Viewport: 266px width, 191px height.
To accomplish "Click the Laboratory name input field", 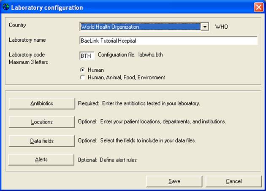I will 168,40.
